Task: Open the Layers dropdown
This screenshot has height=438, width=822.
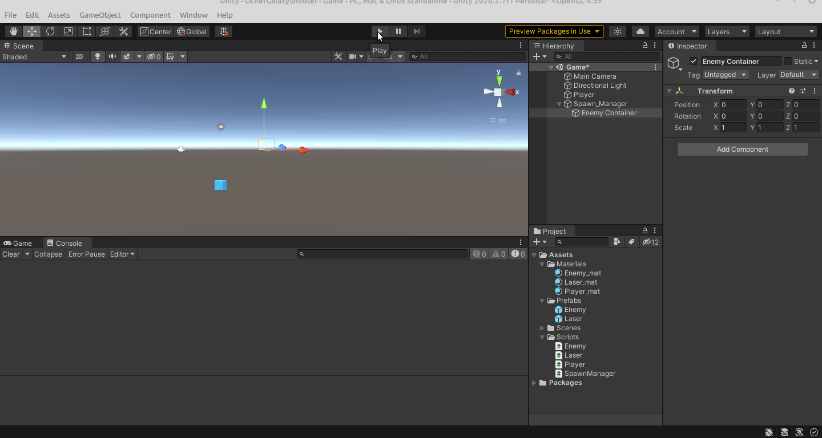Action: [727, 31]
